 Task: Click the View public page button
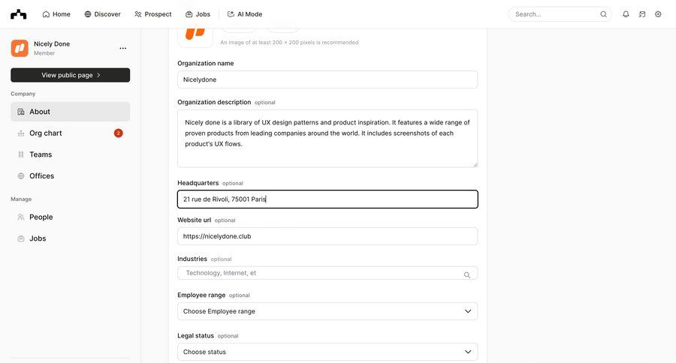71,75
